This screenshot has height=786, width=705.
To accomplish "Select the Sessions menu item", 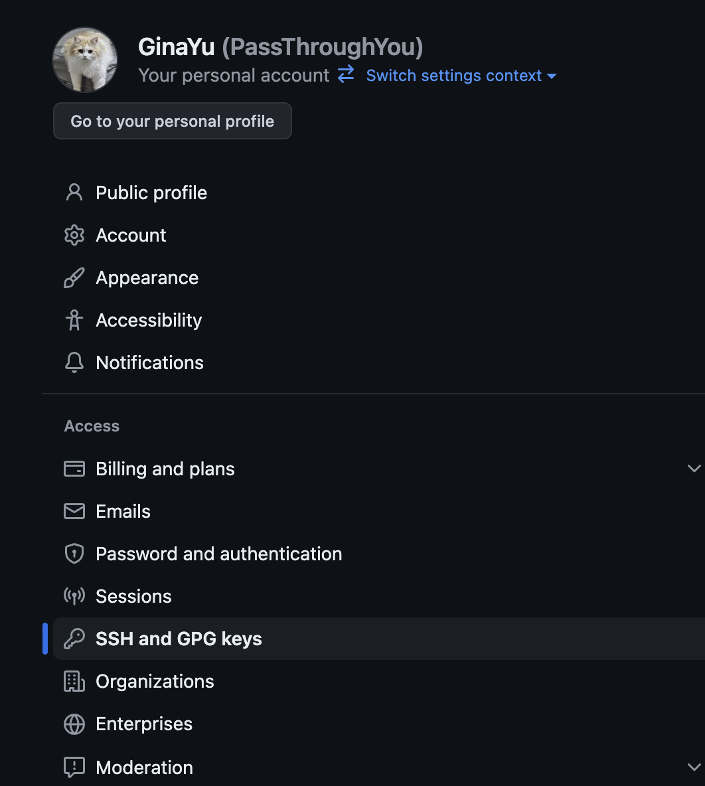I will [133, 596].
